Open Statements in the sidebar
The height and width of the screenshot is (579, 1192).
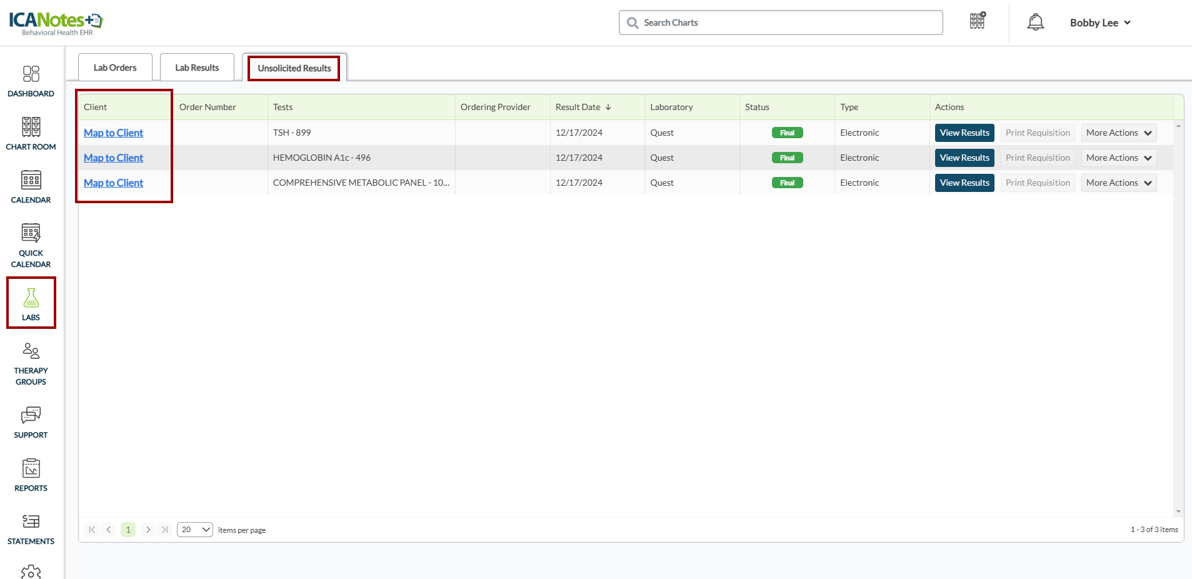point(31,529)
